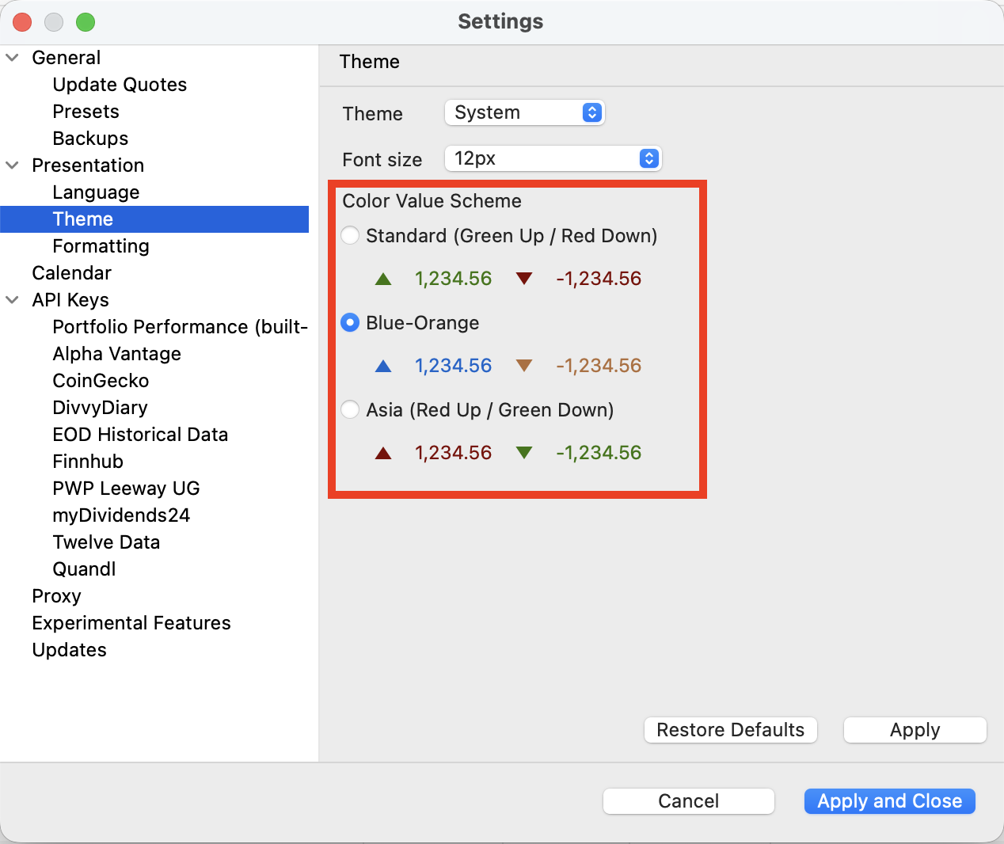
Task: Click the red down triangle in Standard scheme
Action: pos(523,279)
